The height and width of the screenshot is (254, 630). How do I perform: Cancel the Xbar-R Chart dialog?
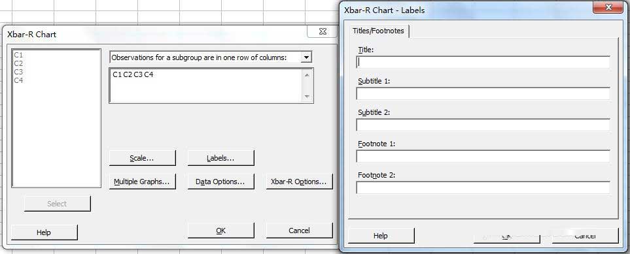pyautogui.click(x=300, y=230)
